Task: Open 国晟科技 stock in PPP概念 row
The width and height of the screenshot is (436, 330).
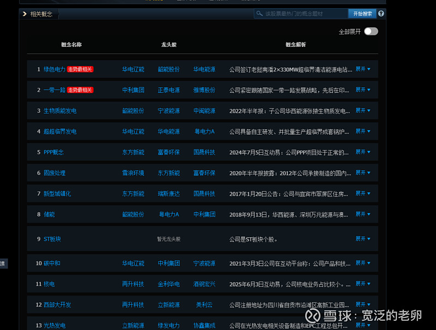Action: [204, 152]
